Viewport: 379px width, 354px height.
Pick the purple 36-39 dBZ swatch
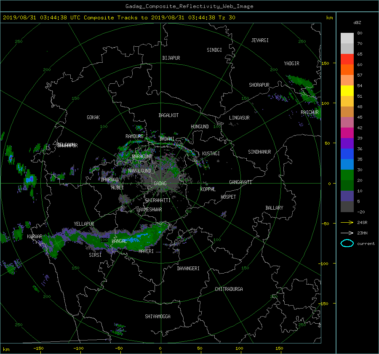point(347,144)
